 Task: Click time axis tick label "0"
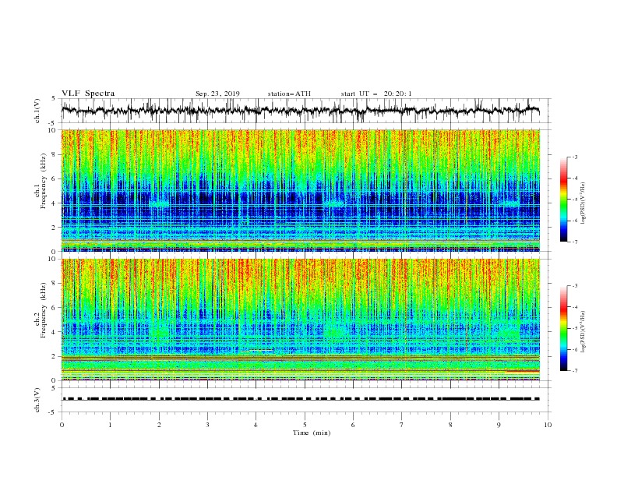[62, 425]
